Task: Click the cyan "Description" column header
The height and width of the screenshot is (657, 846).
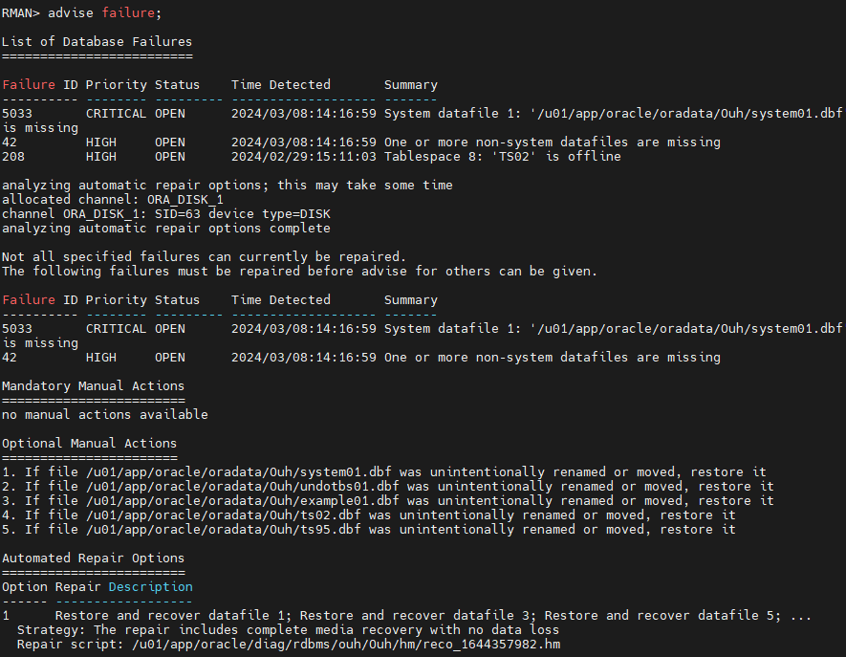Action: tap(150, 587)
